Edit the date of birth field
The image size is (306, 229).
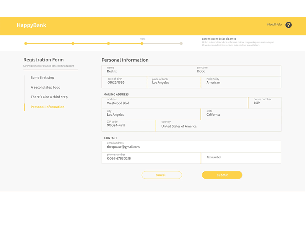pos(124,82)
